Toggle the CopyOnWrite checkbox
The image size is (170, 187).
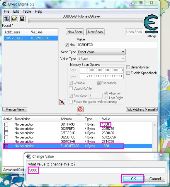tap(71, 89)
